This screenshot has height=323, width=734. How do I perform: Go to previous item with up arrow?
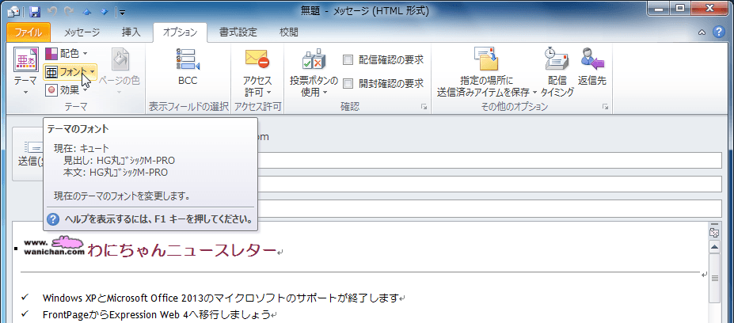(86, 10)
